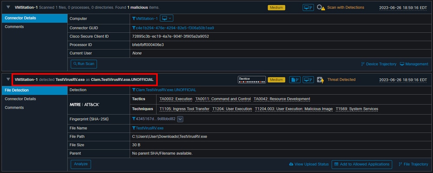Open the MITRE Tactics badge
Image resolution: width=433 pixels, height=173 pixels.
[252, 80]
